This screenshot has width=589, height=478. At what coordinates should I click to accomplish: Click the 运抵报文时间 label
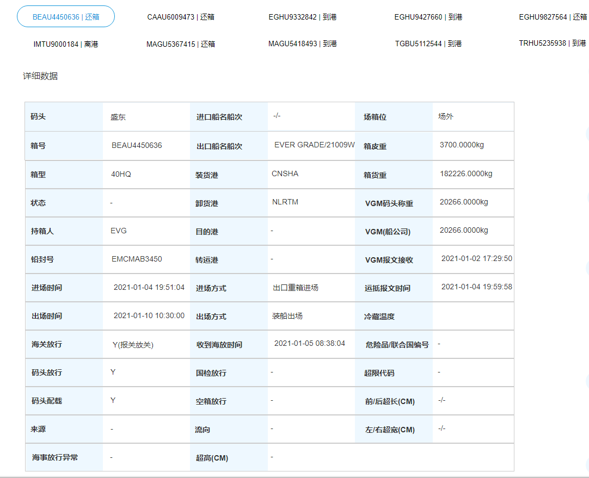pyautogui.click(x=387, y=288)
